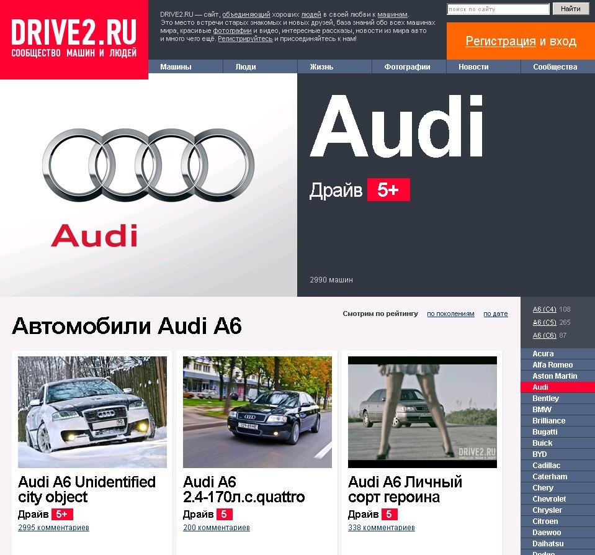Select Cadillac in brand list

tap(558, 466)
